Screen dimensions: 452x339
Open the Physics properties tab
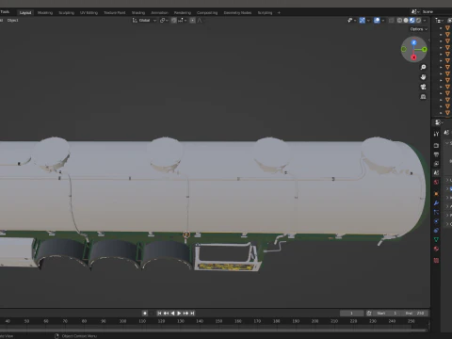pos(436,221)
